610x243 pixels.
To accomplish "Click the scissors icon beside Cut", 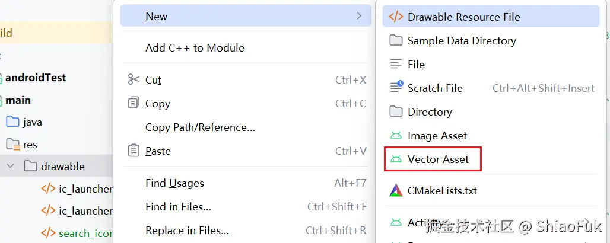I will click(134, 79).
